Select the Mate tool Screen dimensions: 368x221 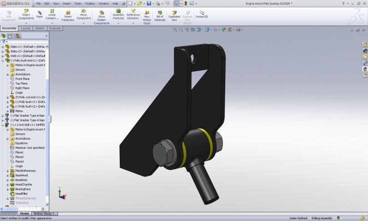(x=40, y=14)
